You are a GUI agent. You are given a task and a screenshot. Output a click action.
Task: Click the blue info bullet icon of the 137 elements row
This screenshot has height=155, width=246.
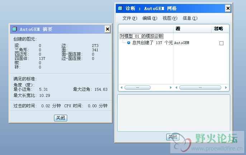coord(129,43)
